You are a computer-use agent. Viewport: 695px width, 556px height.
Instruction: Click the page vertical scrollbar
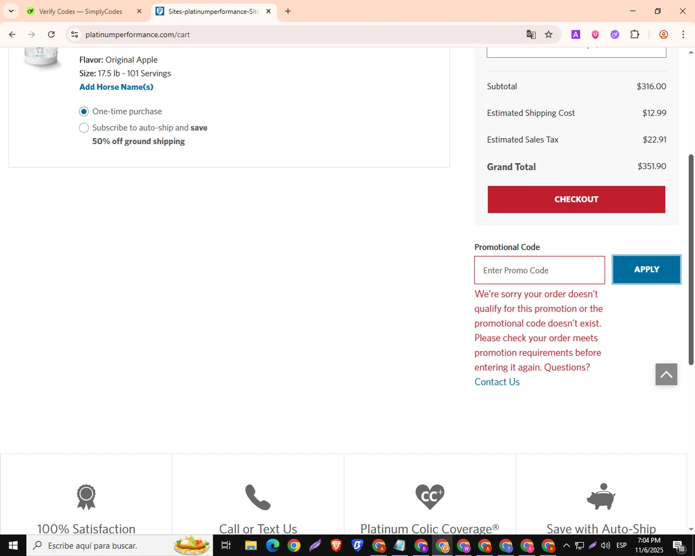pos(691,259)
